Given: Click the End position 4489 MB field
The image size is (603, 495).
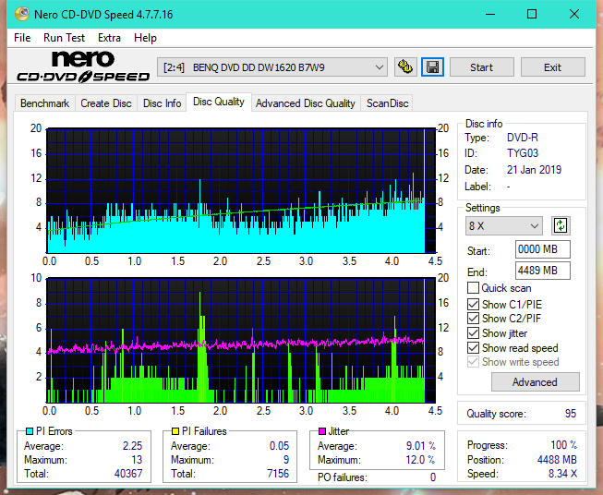Looking at the screenshot, I should coord(543,271).
